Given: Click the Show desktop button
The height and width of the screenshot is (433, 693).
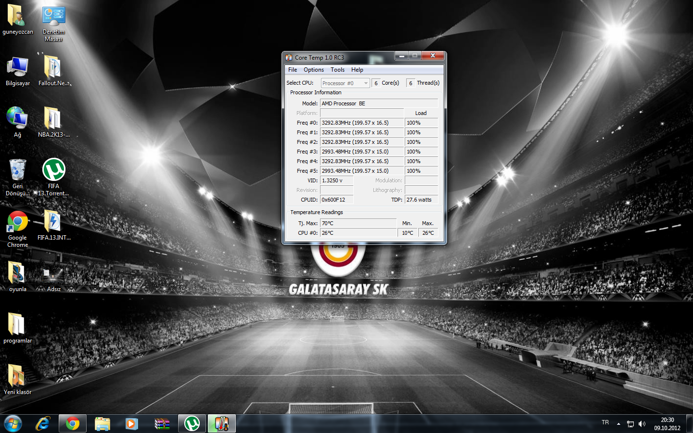Looking at the screenshot, I should tap(690, 424).
